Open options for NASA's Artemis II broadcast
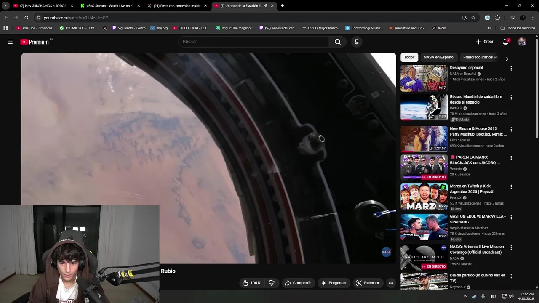539x303 pixels. (511, 247)
